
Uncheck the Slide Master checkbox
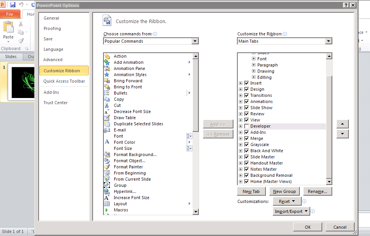click(x=247, y=157)
